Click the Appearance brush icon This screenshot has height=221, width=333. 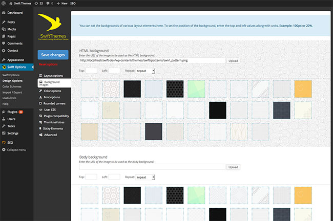point(4,60)
